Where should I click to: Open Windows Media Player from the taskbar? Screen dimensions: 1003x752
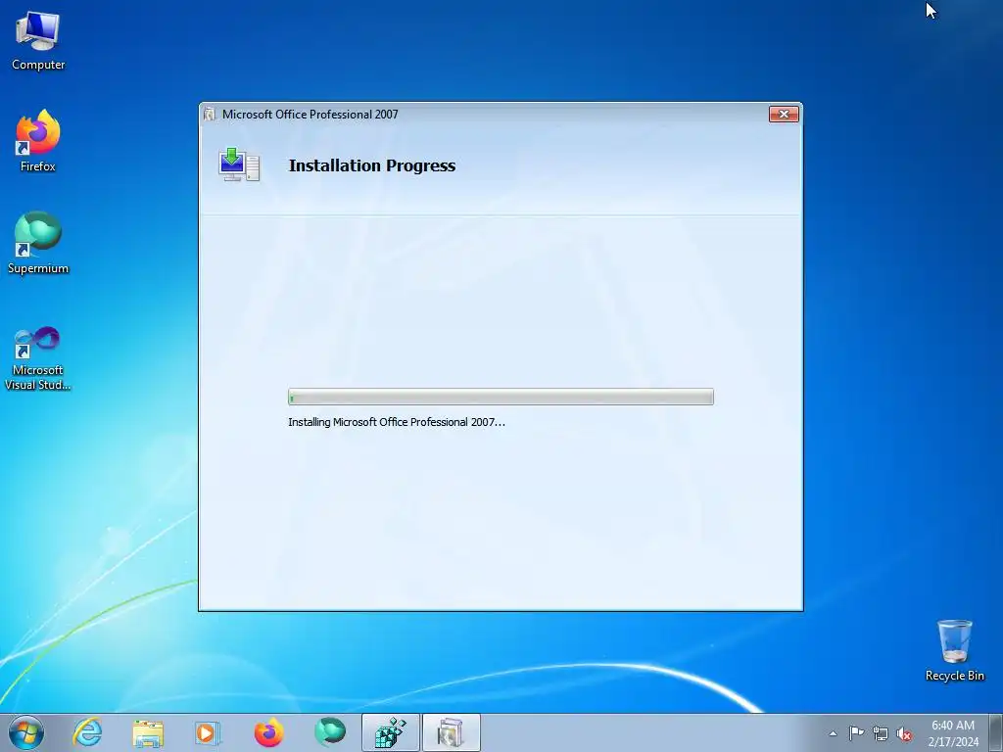click(x=208, y=732)
